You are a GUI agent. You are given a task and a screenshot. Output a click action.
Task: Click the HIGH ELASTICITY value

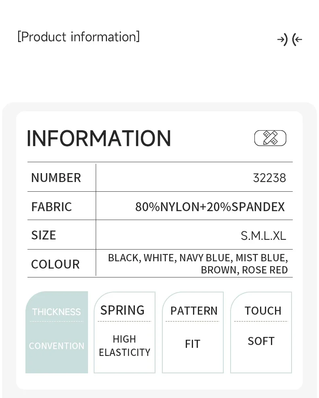click(124, 345)
